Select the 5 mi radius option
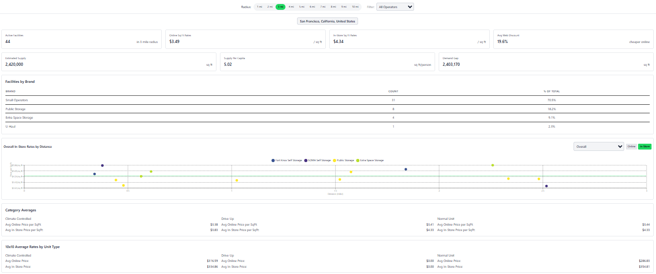The height and width of the screenshot is (274, 656). pos(302,7)
